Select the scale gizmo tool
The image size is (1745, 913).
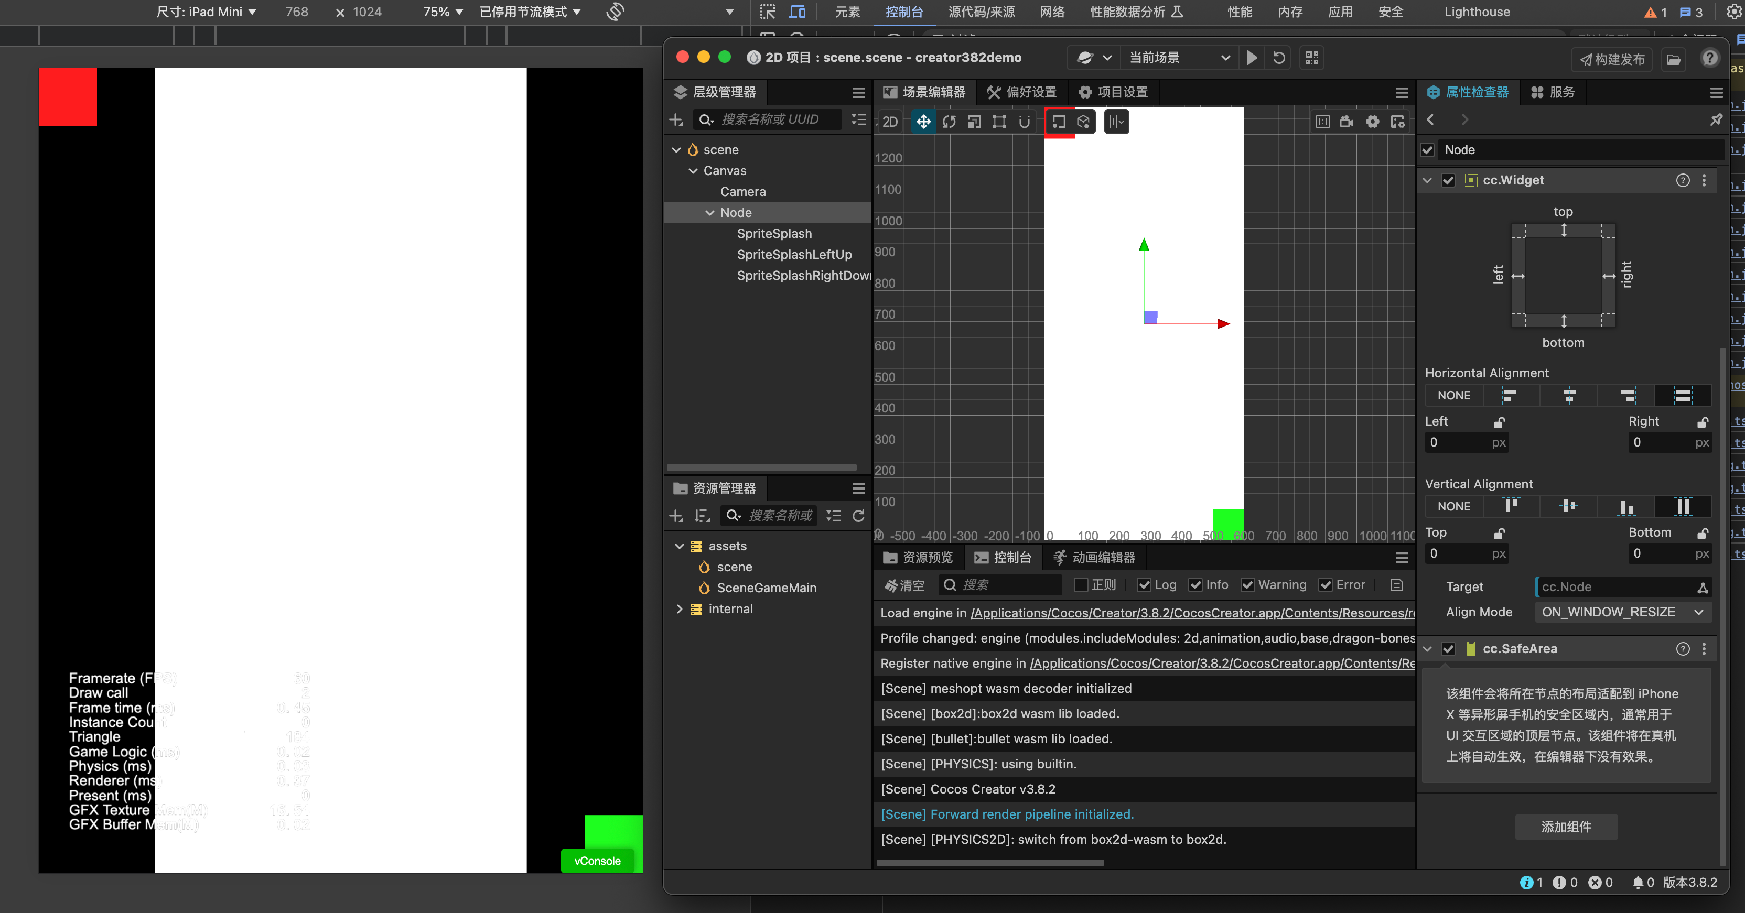tap(974, 122)
